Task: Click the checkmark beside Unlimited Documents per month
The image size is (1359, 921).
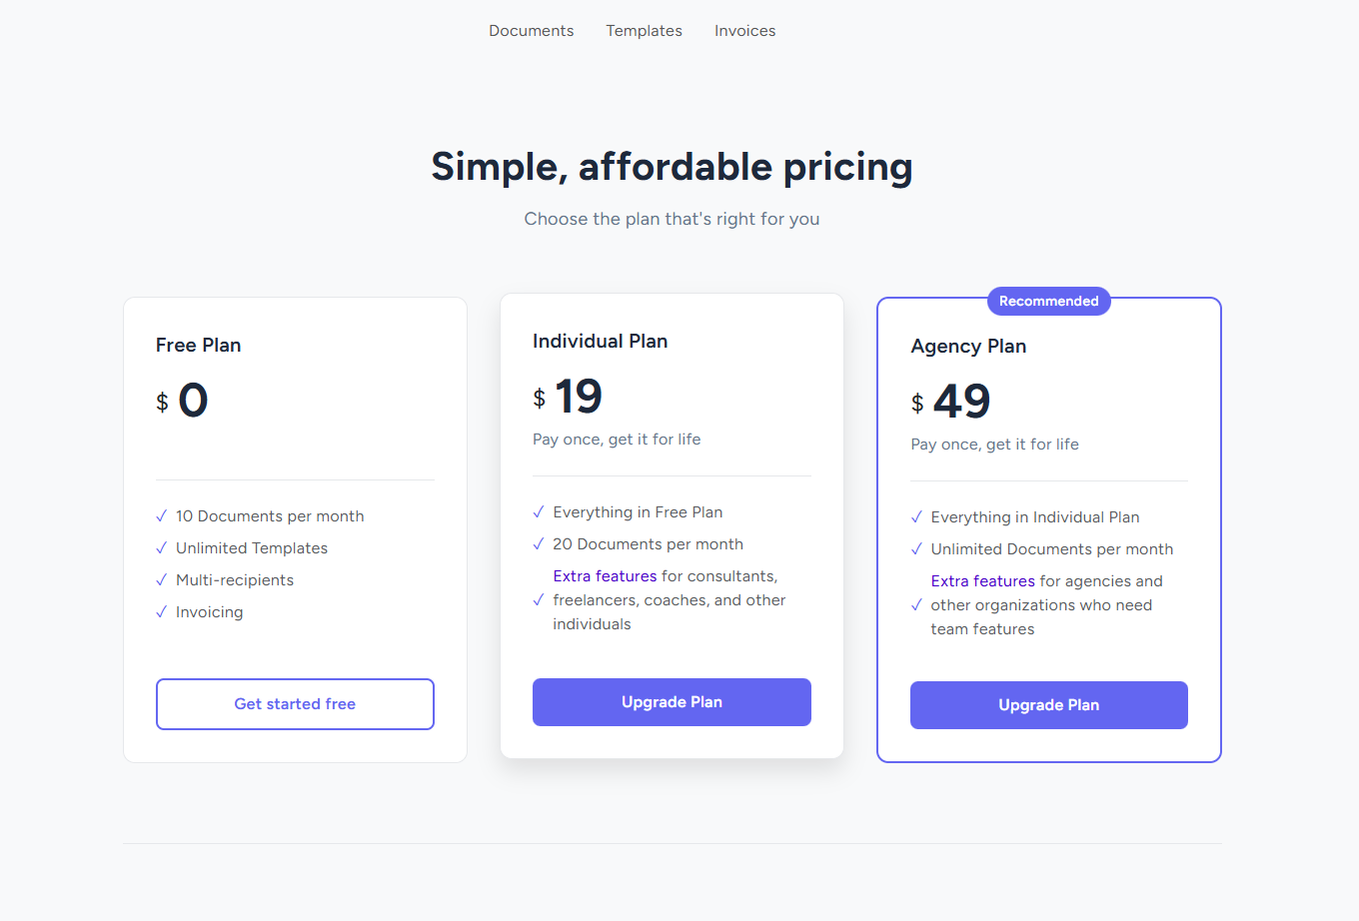Action: [x=917, y=548]
